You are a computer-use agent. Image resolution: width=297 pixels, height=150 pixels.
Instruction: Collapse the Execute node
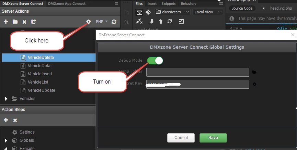pyautogui.click(x=6, y=148)
